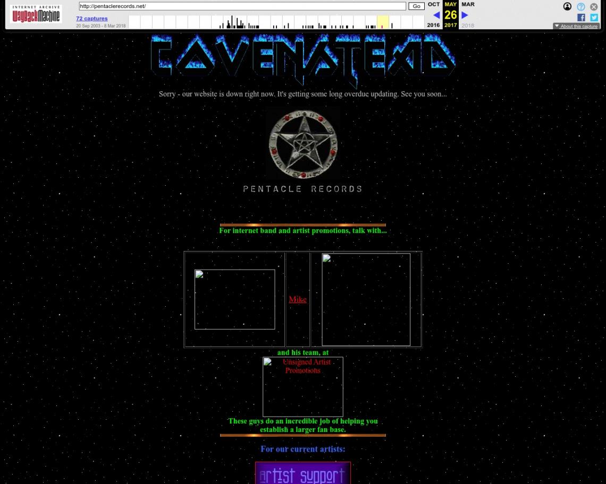Close the Wayback toolbar
The height and width of the screenshot is (484, 606).
point(594,6)
